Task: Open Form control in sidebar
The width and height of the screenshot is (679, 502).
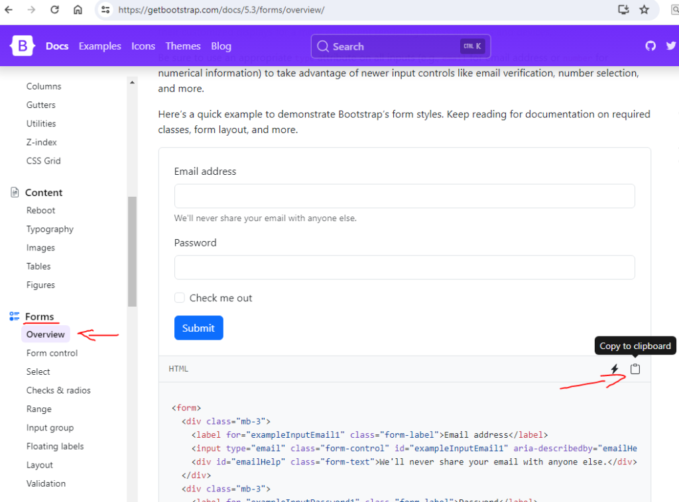Action: point(52,353)
